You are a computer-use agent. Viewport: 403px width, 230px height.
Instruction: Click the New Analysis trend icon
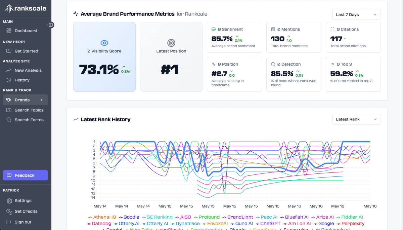point(9,71)
